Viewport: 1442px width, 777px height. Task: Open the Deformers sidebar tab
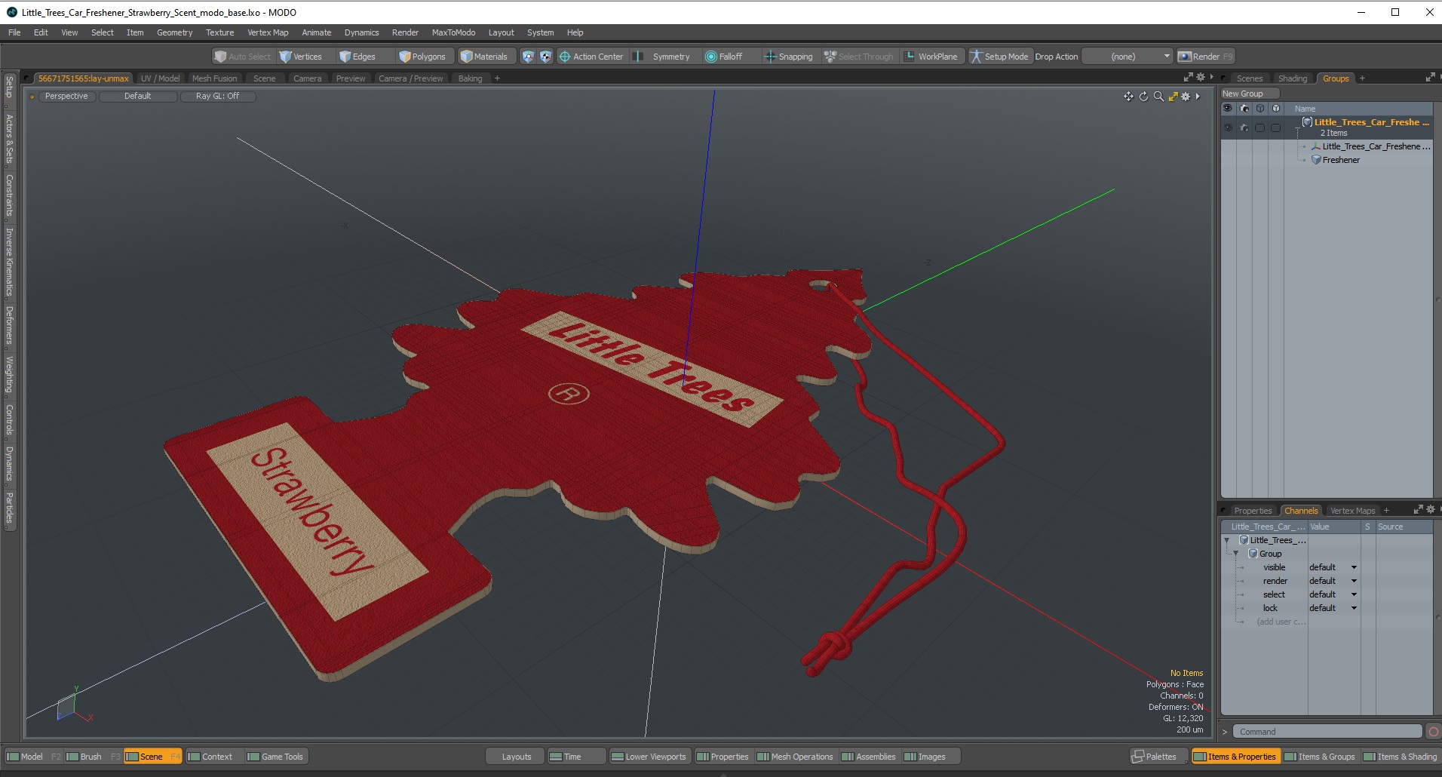click(x=9, y=325)
